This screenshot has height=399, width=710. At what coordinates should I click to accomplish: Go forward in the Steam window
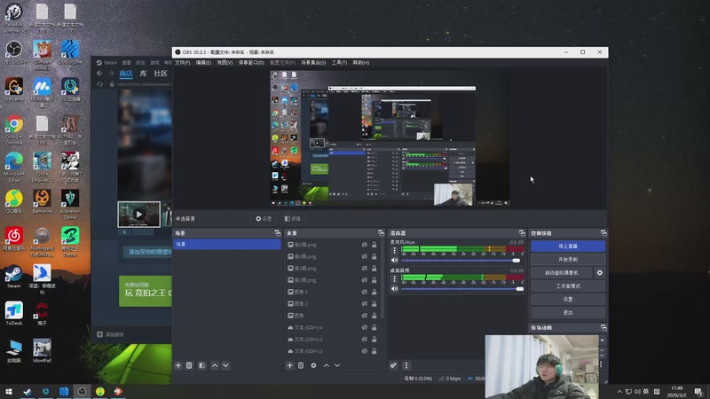(111, 74)
